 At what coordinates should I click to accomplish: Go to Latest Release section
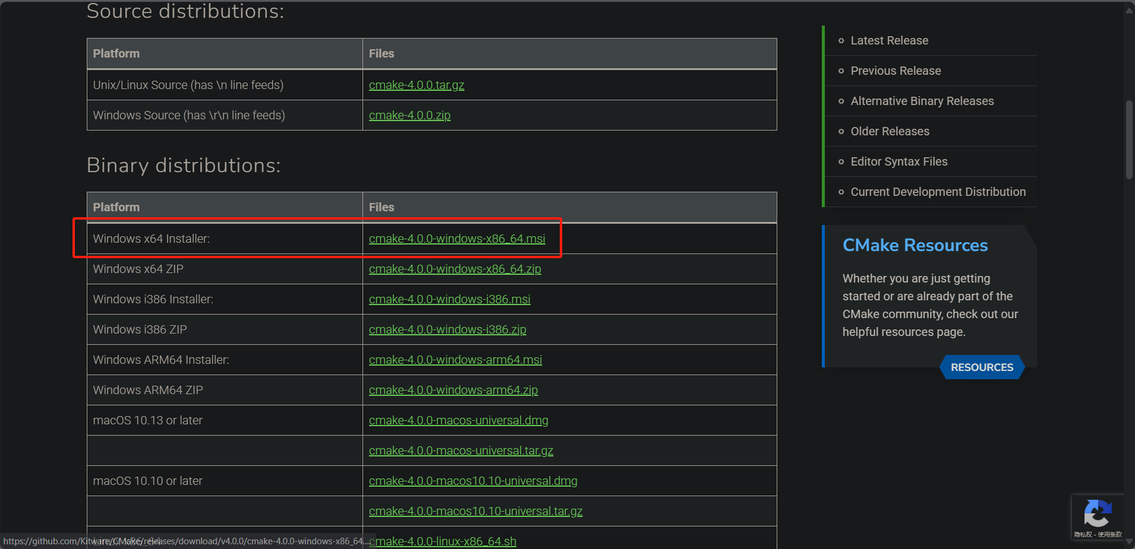pos(889,40)
